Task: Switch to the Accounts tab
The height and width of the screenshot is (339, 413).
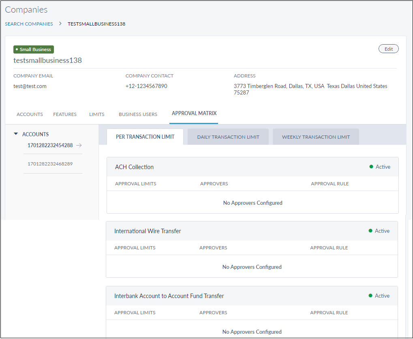Action: pos(30,114)
